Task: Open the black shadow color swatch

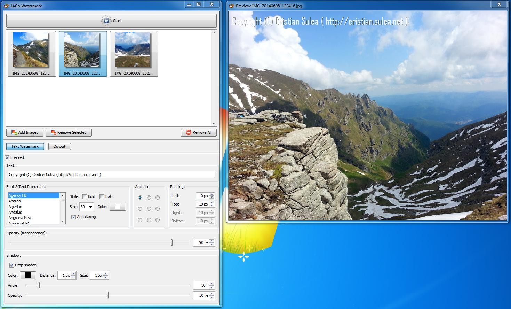Action: 28,275
